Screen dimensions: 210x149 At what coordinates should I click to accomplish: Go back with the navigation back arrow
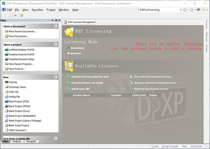click(185, 10)
